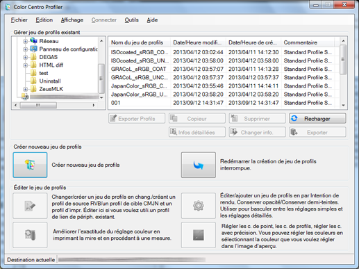The height and width of the screenshot is (269, 359).
Task: Select the 001 profile set row
Action: point(224,103)
